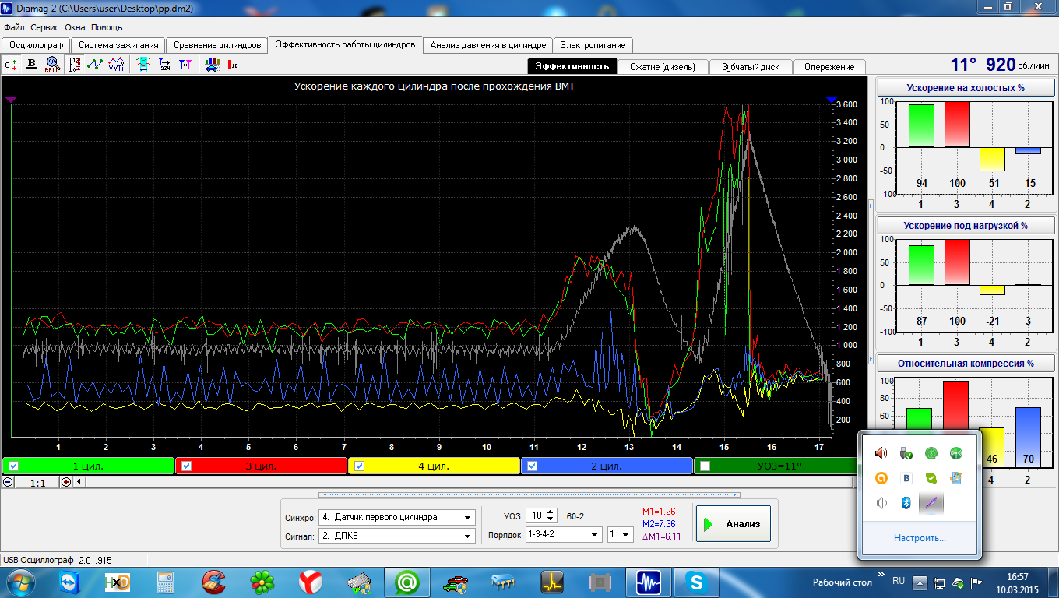This screenshot has width=1059, height=598.
Task: Click the purple triangle marker above the graph
Action: [10, 100]
